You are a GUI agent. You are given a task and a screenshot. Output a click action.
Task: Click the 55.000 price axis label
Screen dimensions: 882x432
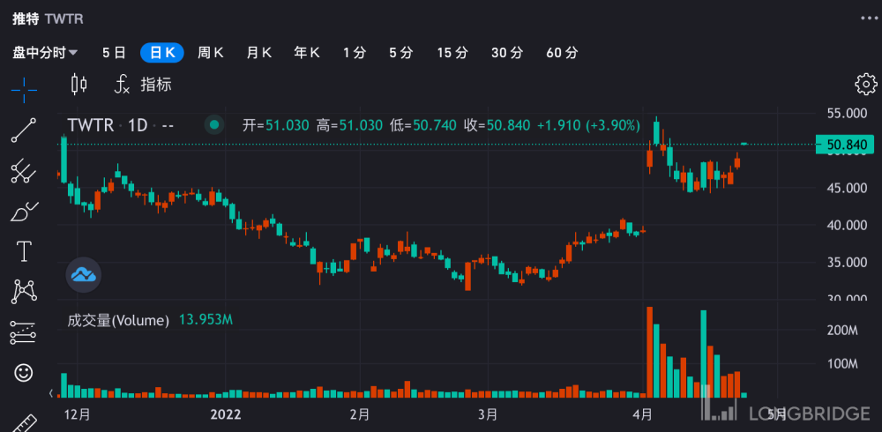[x=847, y=114]
